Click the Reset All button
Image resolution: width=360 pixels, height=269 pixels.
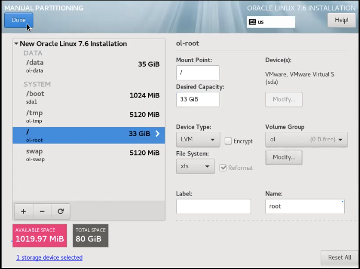[340, 258]
